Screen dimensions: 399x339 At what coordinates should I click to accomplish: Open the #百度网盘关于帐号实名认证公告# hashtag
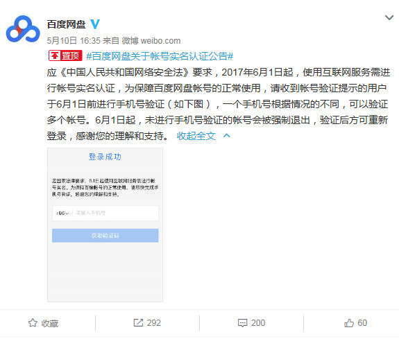coord(160,56)
